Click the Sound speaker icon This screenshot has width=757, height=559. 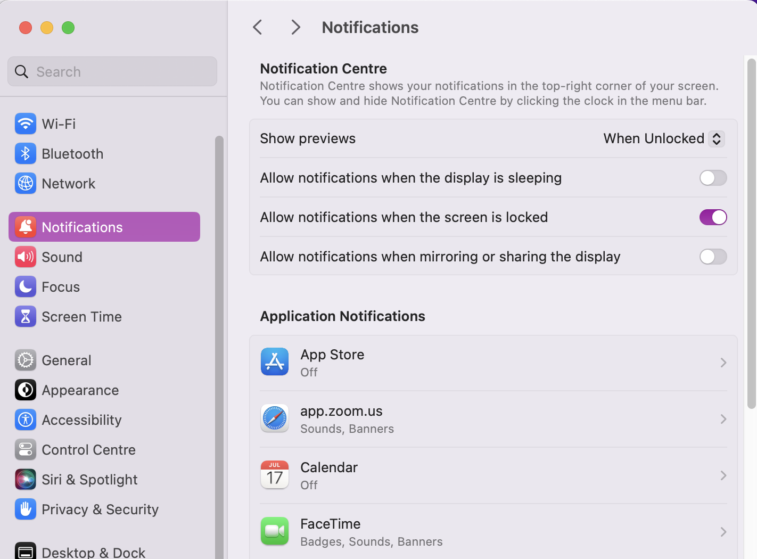click(x=25, y=257)
